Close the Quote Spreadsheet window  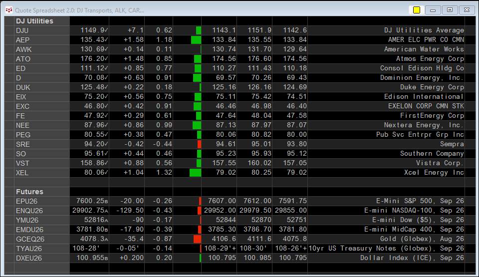[x=467, y=10]
